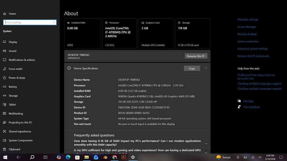Open Device Manager link

pyautogui.click(x=247, y=27)
